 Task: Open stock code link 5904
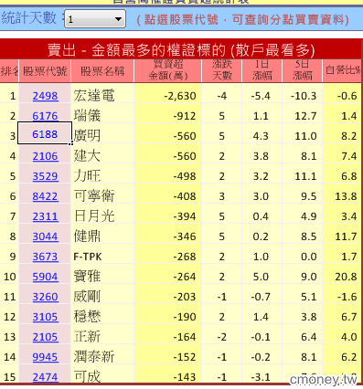pyautogui.click(x=45, y=277)
